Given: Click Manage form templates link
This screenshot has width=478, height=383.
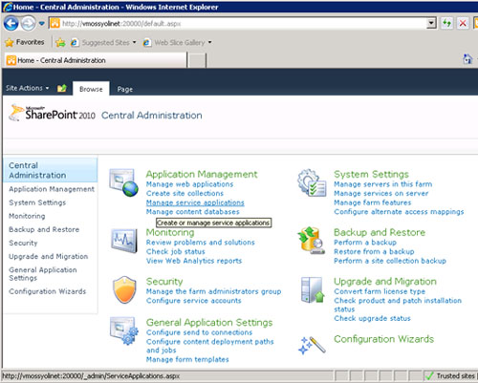Looking at the screenshot, I should [x=187, y=359].
